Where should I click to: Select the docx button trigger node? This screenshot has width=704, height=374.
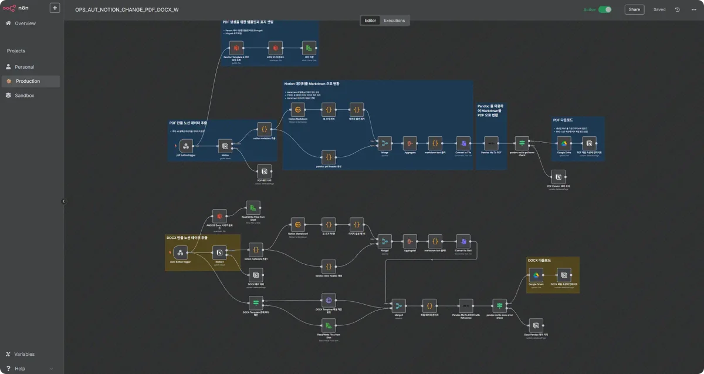[x=181, y=252]
